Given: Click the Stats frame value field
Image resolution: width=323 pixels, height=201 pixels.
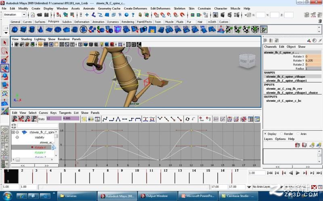Looking at the screenshot, I should coord(54,119).
